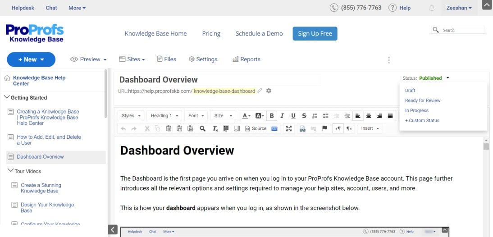Open the text color picker
Screen dimensions: 493x237
pyautogui.click(x=246, y=116)
